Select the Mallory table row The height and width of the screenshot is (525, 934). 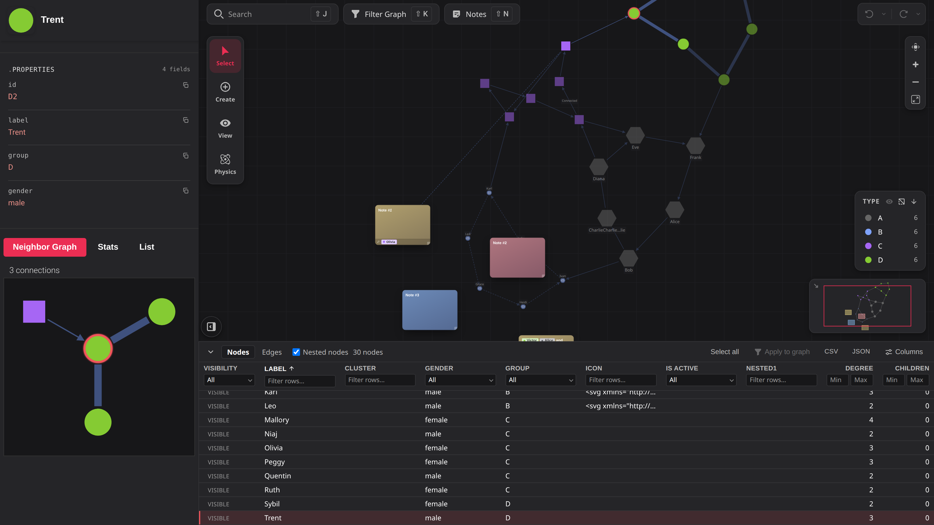point(566,420)
